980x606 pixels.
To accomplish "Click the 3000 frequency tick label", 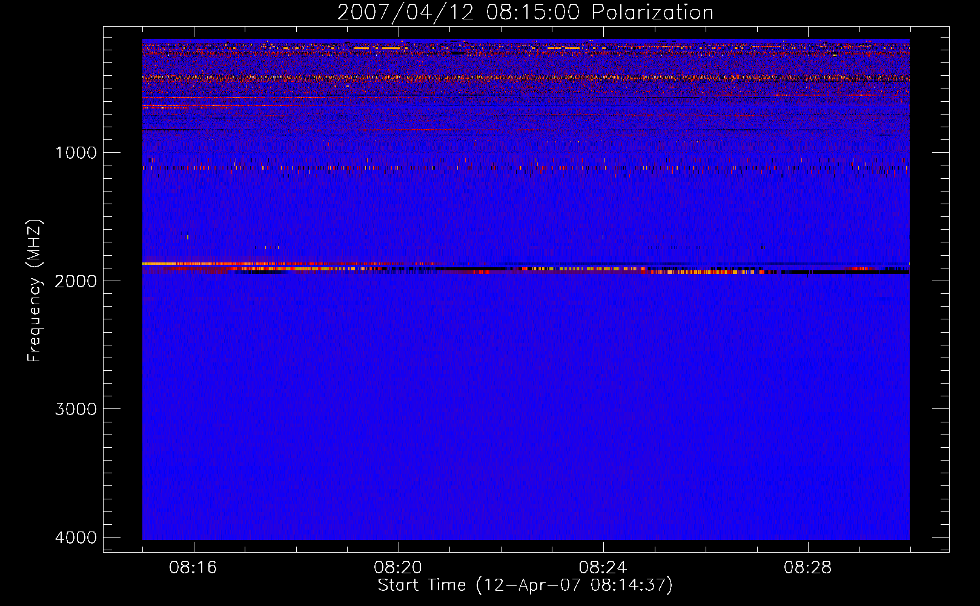I will coord(76,409).
